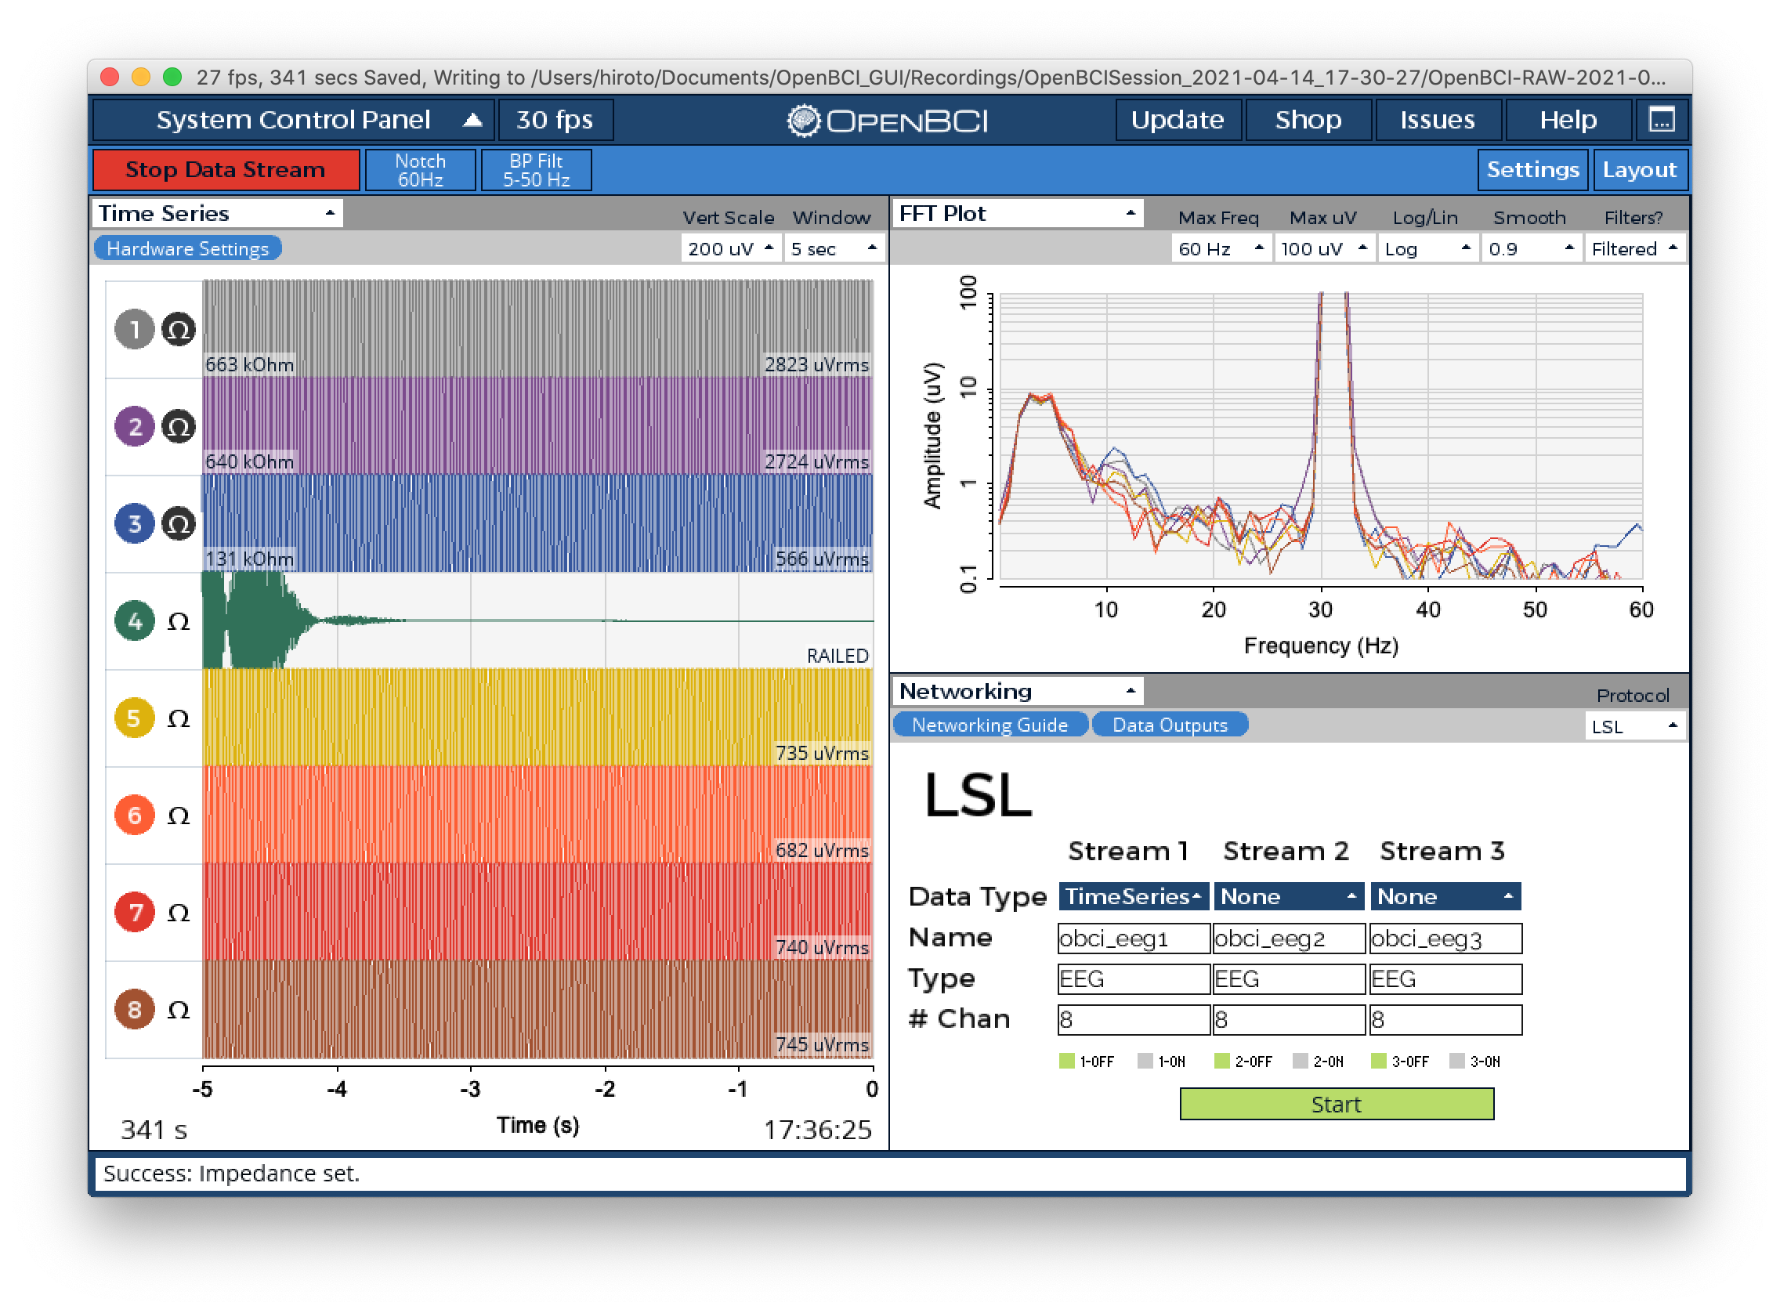Toggle channel 6 orange number button
This screenshot has width=1780, height=1313.
[134, 815]
